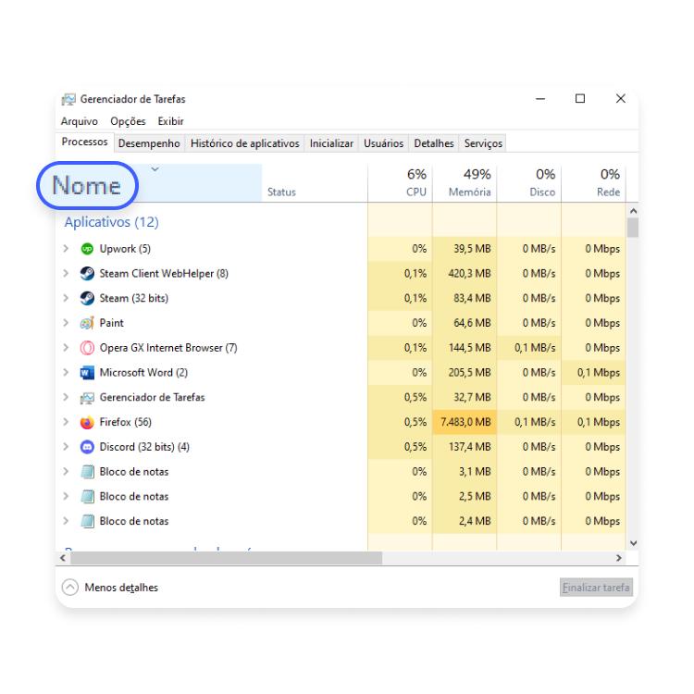Click the Opera GX browser icon
Image resolution: width=694 pixels, height=694 pixels.
pyautogui.click(x=87, y=348)
